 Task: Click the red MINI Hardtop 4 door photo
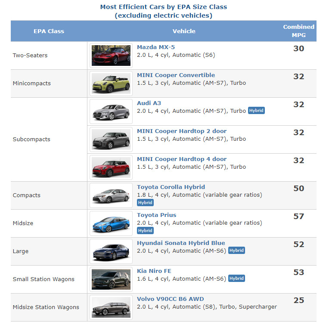[x=111, y=167]
